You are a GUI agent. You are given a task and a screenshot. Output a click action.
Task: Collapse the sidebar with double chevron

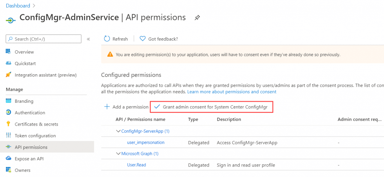click(88, 39)
